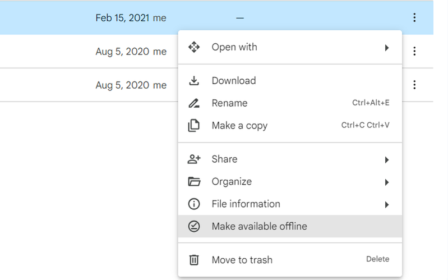Open three-dot menu for Feb 15, 2021 row
Viewport: 448px width, 280px height.
pyautogui.click(x=414, y=18)
